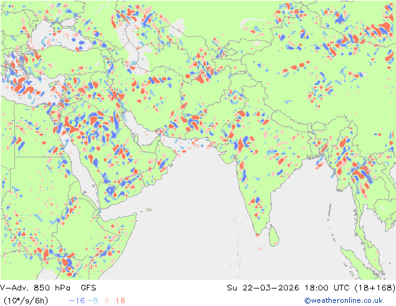Click the units label '(10⁹/s/6h)'
The width and height of the screenshot is (396, 306).
coord(26,300)
